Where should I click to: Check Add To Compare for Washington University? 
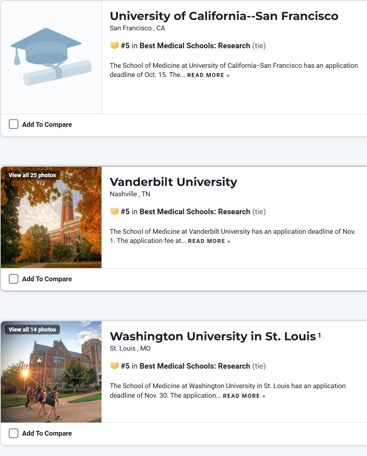pyautogui.click(x=14, y=433)
